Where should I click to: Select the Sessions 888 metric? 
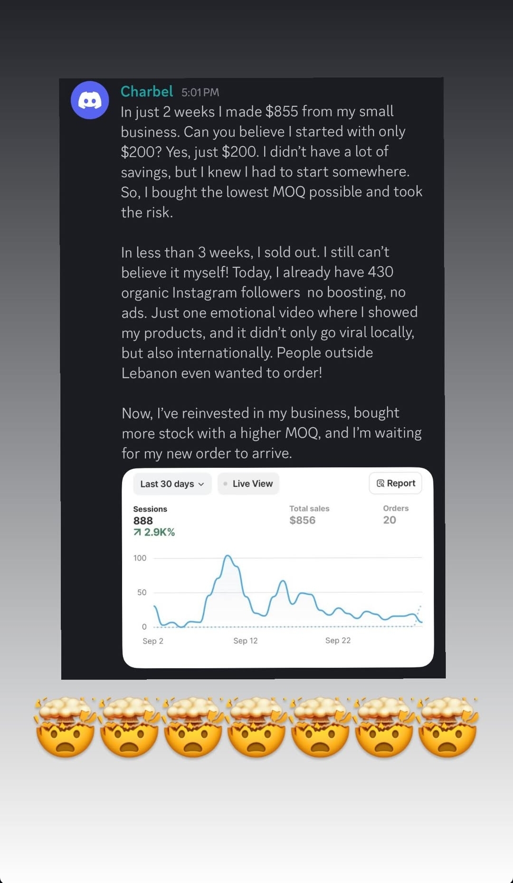pyautogui.click(x=143, y=520)
